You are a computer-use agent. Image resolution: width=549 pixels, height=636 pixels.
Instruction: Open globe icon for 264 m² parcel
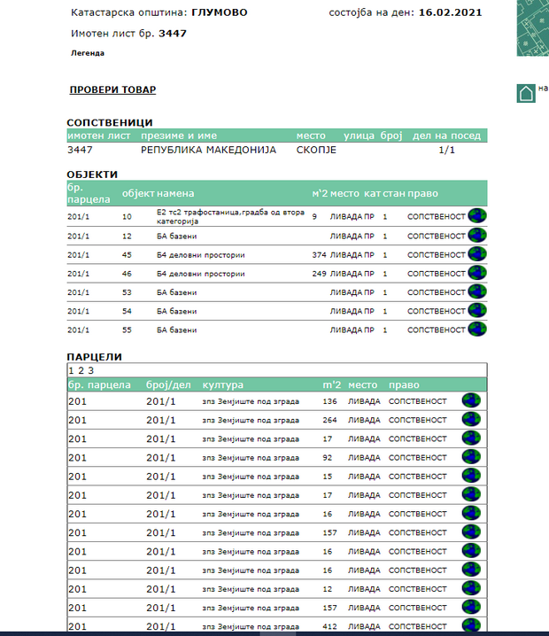[x=471, y=419]
